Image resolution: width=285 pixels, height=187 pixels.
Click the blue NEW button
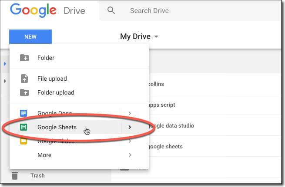click(x=30, y=37)
